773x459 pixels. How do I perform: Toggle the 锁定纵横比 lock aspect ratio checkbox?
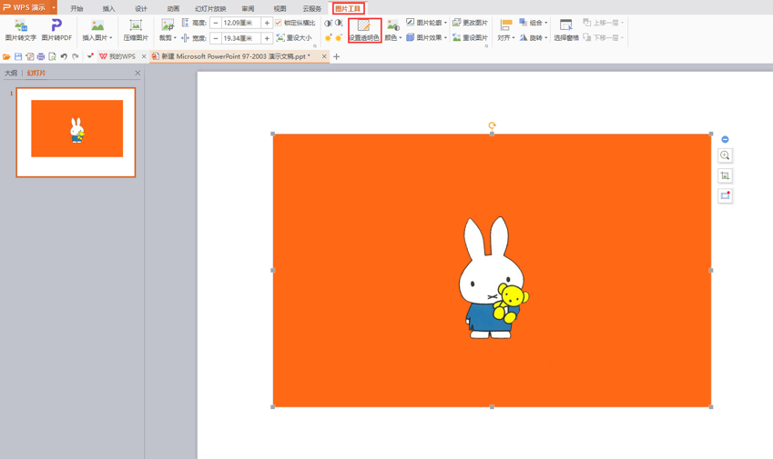coord(279,23)
